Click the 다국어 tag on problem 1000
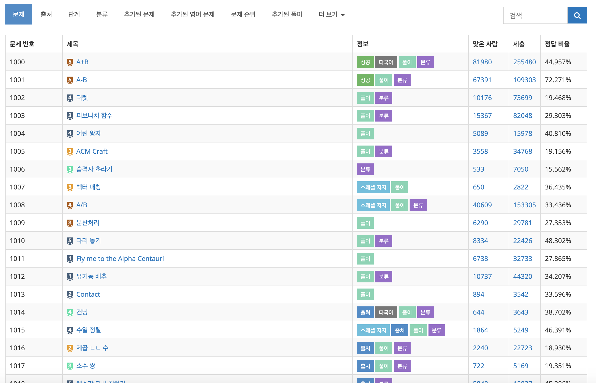This screenshot has width=596, height=383. pyautogui.click(x=386, y=62)
